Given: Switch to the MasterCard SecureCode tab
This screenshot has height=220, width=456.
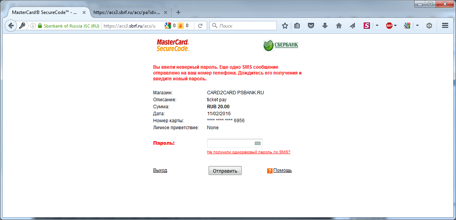Looking at the screenshot, I should coord(48,12).
